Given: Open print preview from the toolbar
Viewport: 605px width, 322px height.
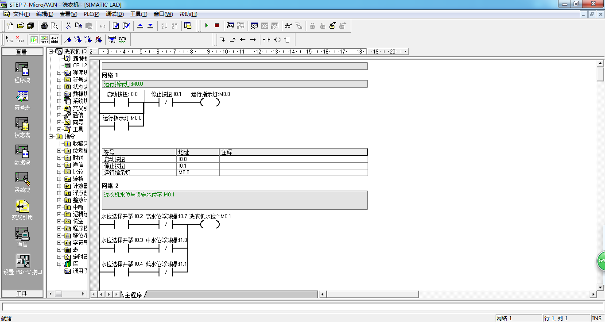Looking at the screenshot, I should [54, 26].
